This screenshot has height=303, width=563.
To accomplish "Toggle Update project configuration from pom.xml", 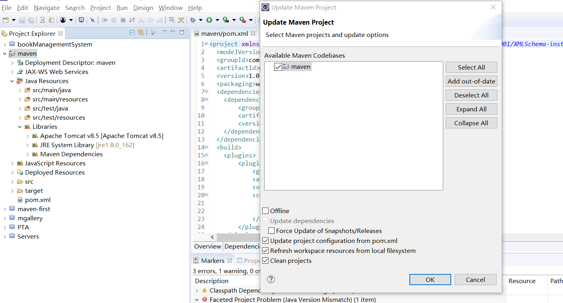I will click(265, 241).
